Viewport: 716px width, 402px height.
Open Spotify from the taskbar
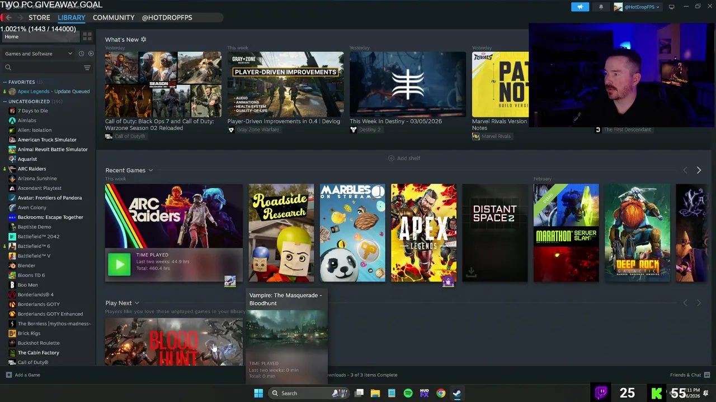(x=408, y=393)
